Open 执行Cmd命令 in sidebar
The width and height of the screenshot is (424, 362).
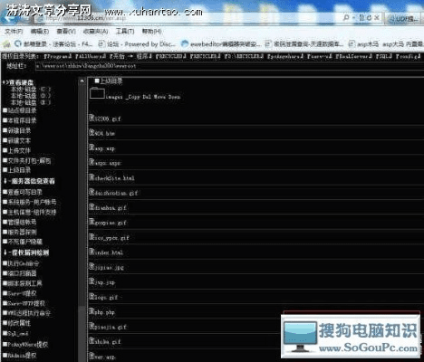21,263
